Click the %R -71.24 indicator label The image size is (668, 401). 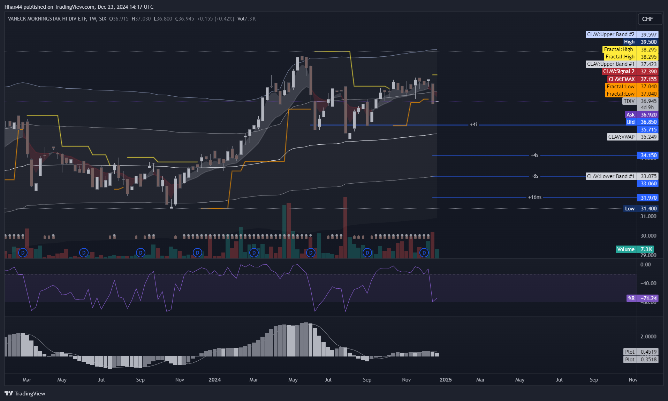[642, 298]
